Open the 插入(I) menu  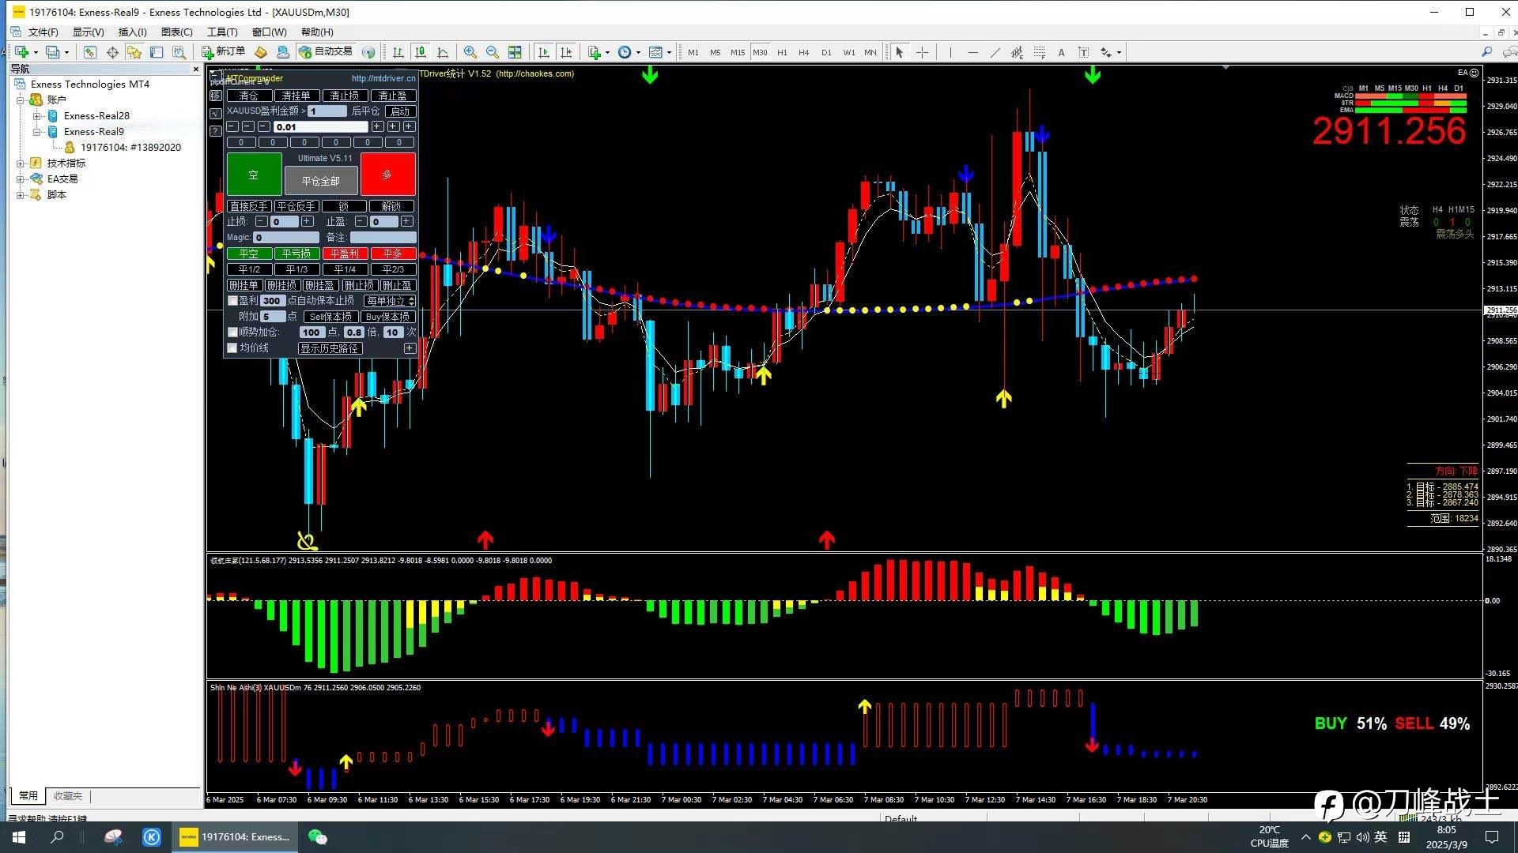click(x=132, y=32)
